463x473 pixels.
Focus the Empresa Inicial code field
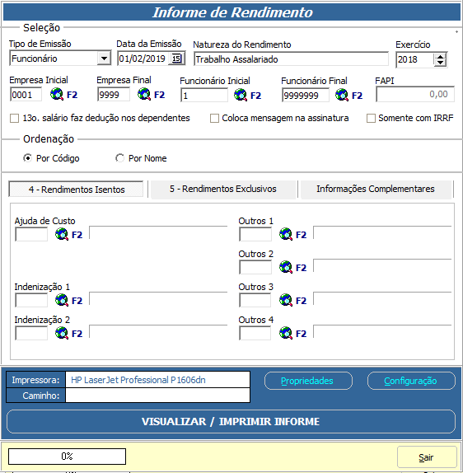[26, 95]
